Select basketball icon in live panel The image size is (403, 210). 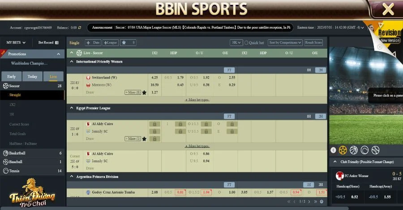pyautogui.click(x=354, y=150)
